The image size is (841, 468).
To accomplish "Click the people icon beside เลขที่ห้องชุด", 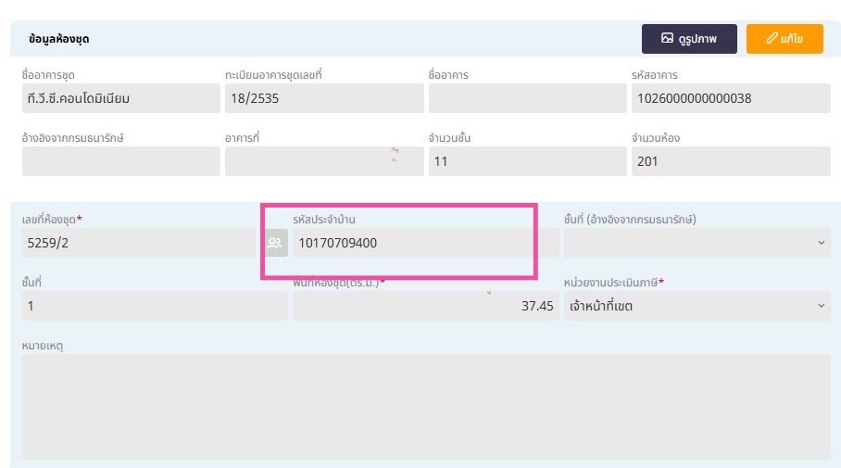I will point(274,244).
